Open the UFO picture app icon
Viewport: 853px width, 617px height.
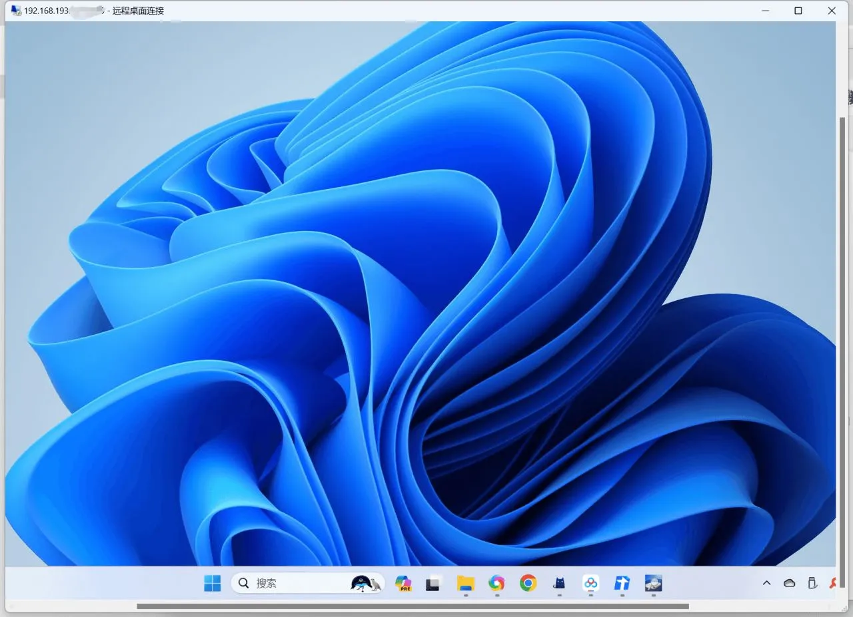pyautogui.click(x=653, y=583)
